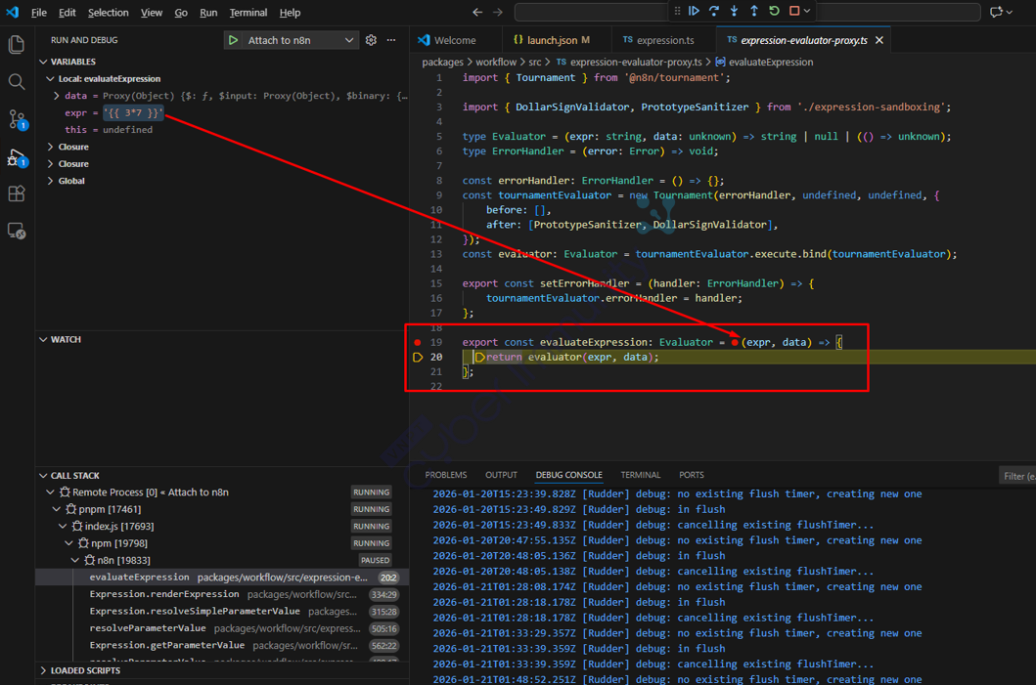Open the PORTS panel tab
This screenshot has width=1036, height=685.
pyautogui.click(x=692, y=475)
